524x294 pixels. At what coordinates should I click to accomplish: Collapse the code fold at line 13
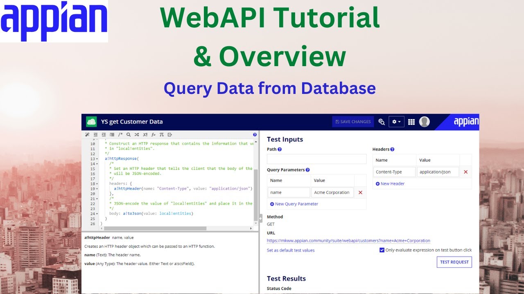[97, 159]
